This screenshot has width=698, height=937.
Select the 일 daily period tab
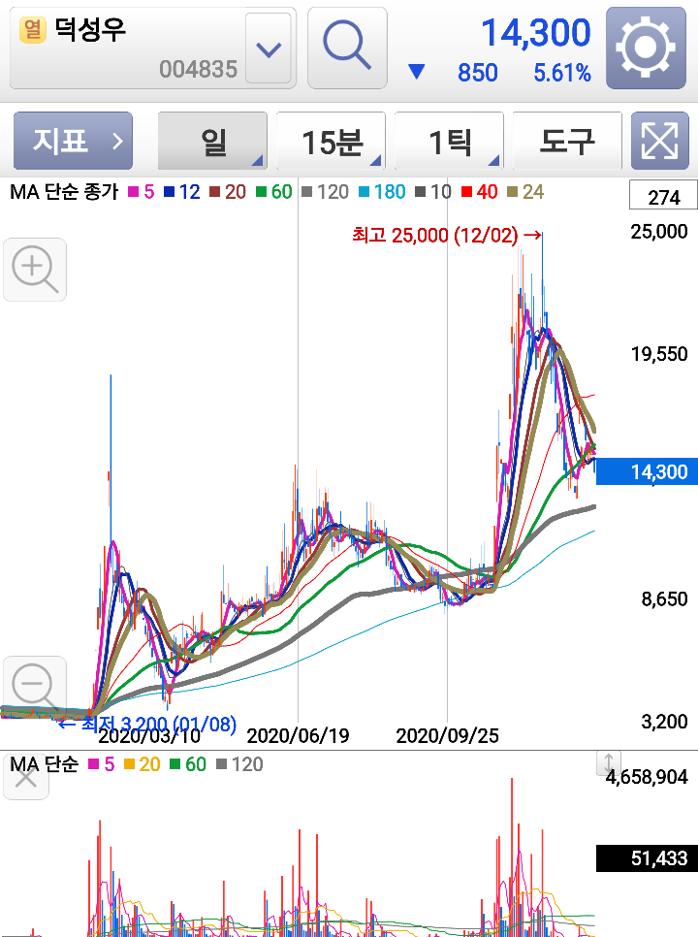pos(212,141)
